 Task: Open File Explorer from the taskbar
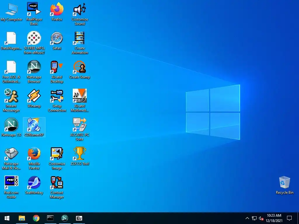coord(22,218)
